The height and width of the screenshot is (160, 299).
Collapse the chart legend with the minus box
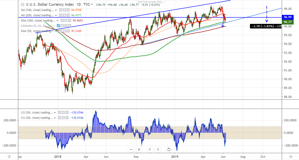pyautogui.click(x=22, y=4)
